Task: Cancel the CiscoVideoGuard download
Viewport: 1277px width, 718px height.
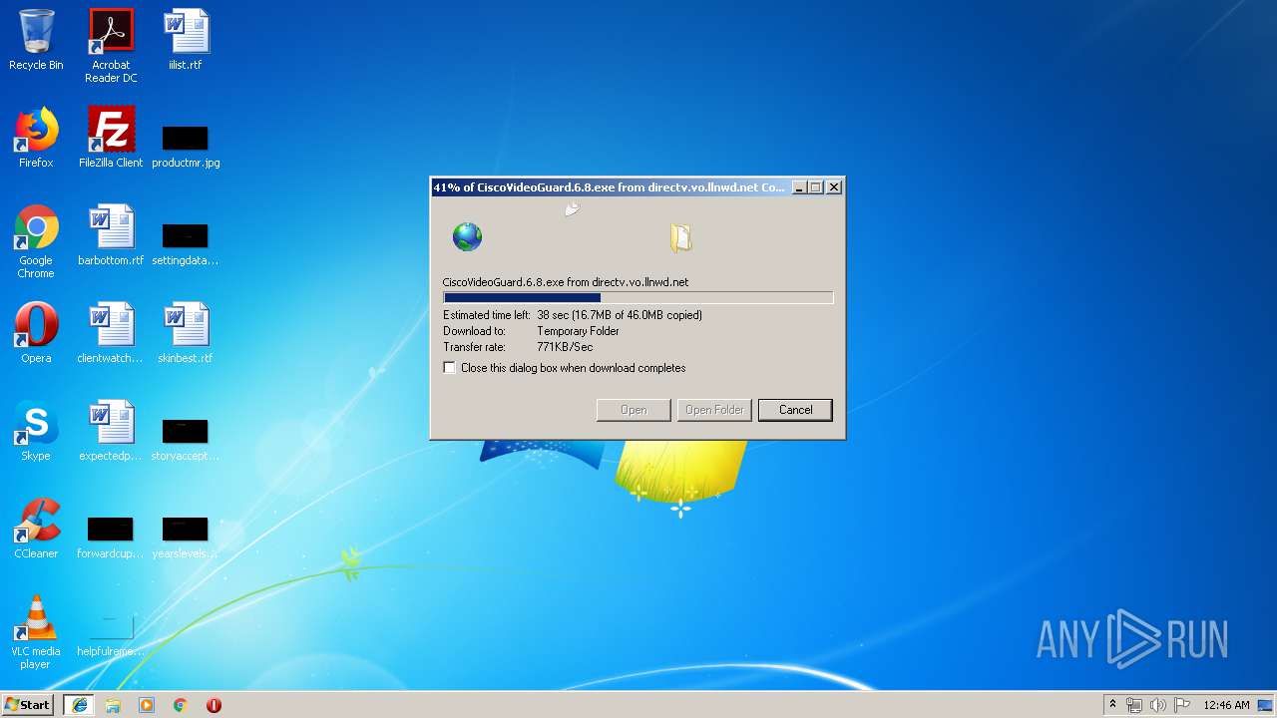Action: [795, 410]
